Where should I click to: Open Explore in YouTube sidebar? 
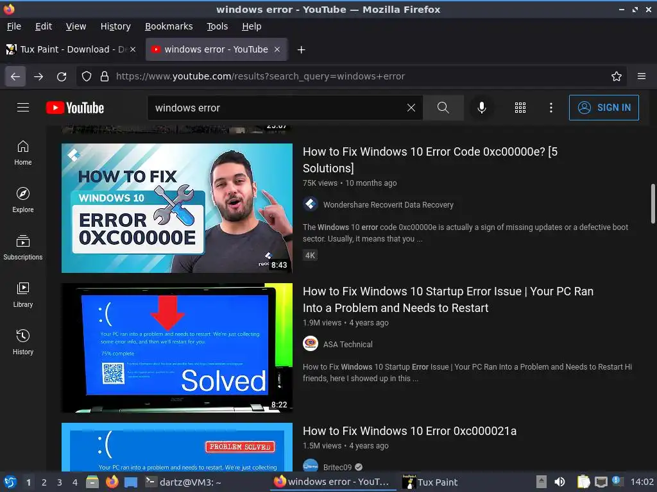tap(23, 201)
